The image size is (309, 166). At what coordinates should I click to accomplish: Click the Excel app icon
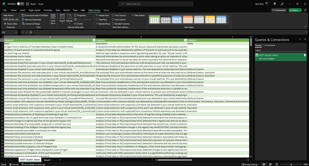click(x=4, y=4)
